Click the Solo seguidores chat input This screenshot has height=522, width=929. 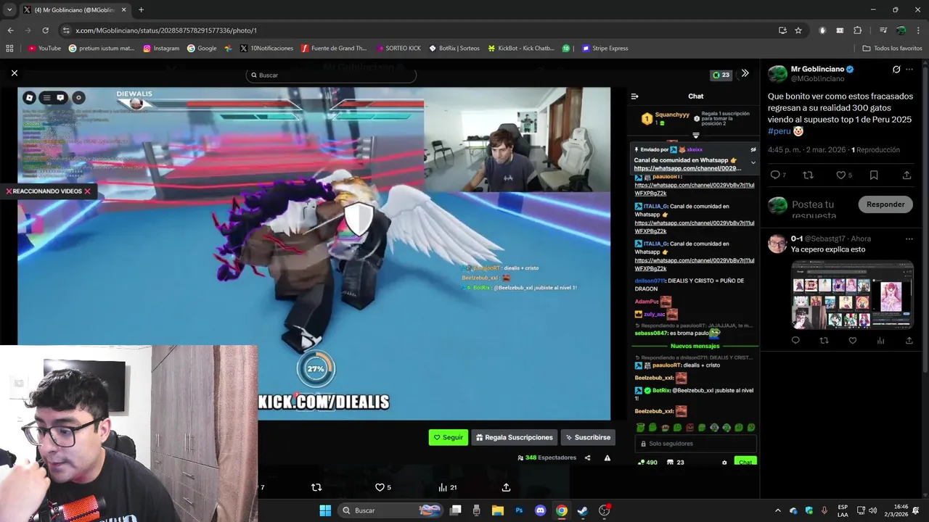pos(696,443)
